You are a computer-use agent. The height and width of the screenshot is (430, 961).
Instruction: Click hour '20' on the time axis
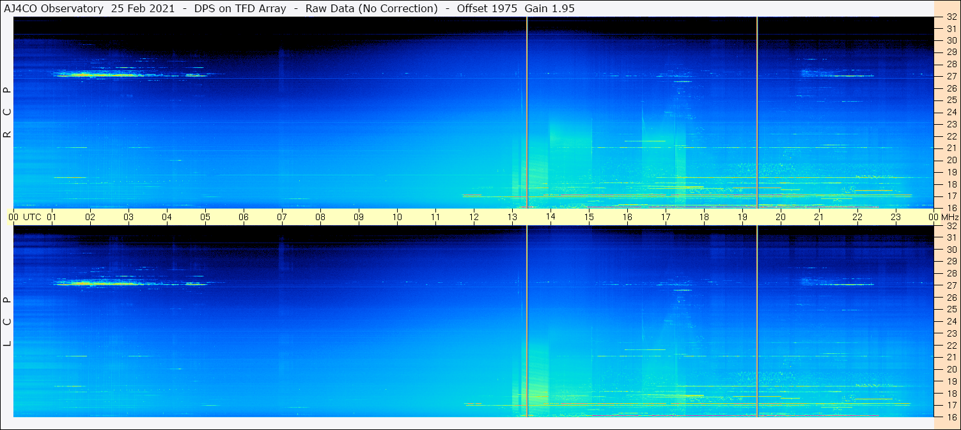click(781, 217)
